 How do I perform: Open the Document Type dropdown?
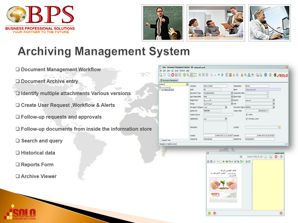tap(232, 93)
